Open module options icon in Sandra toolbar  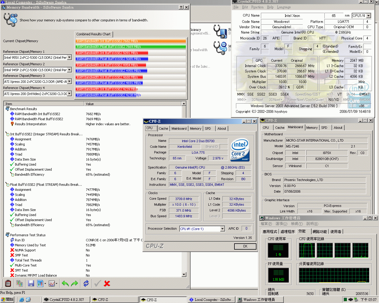[8, 283]
